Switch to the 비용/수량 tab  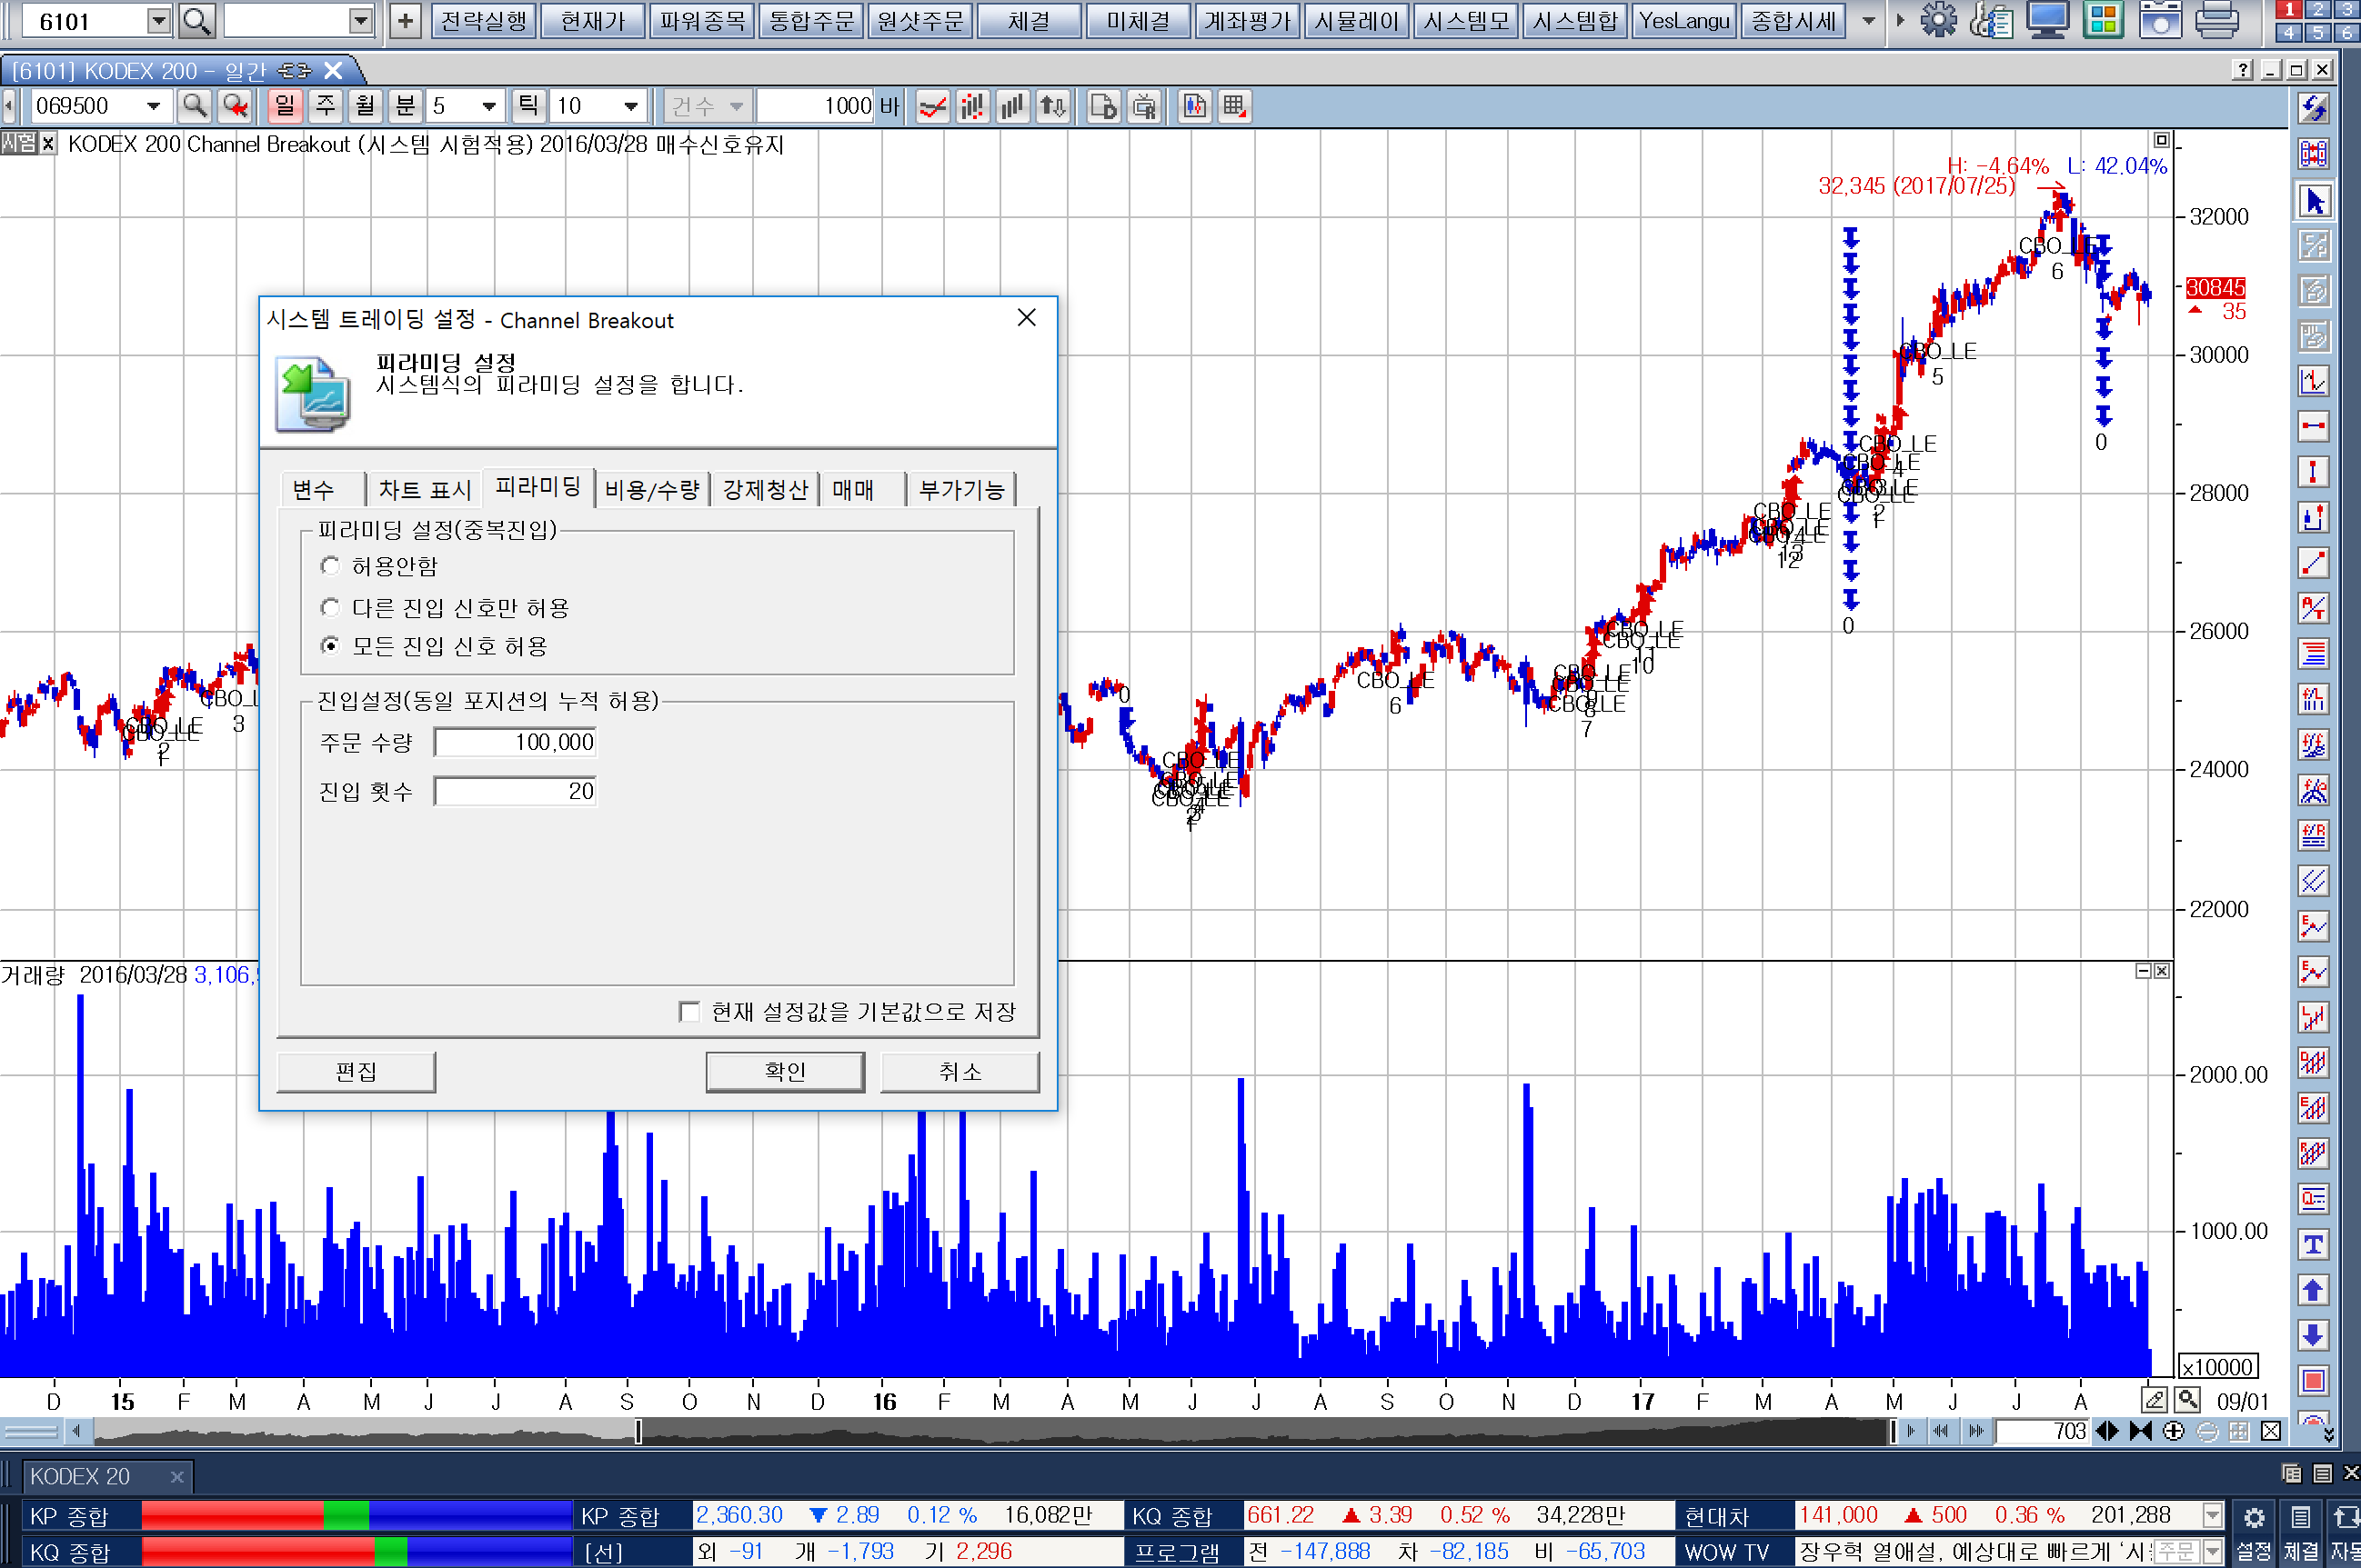point(651,489)
